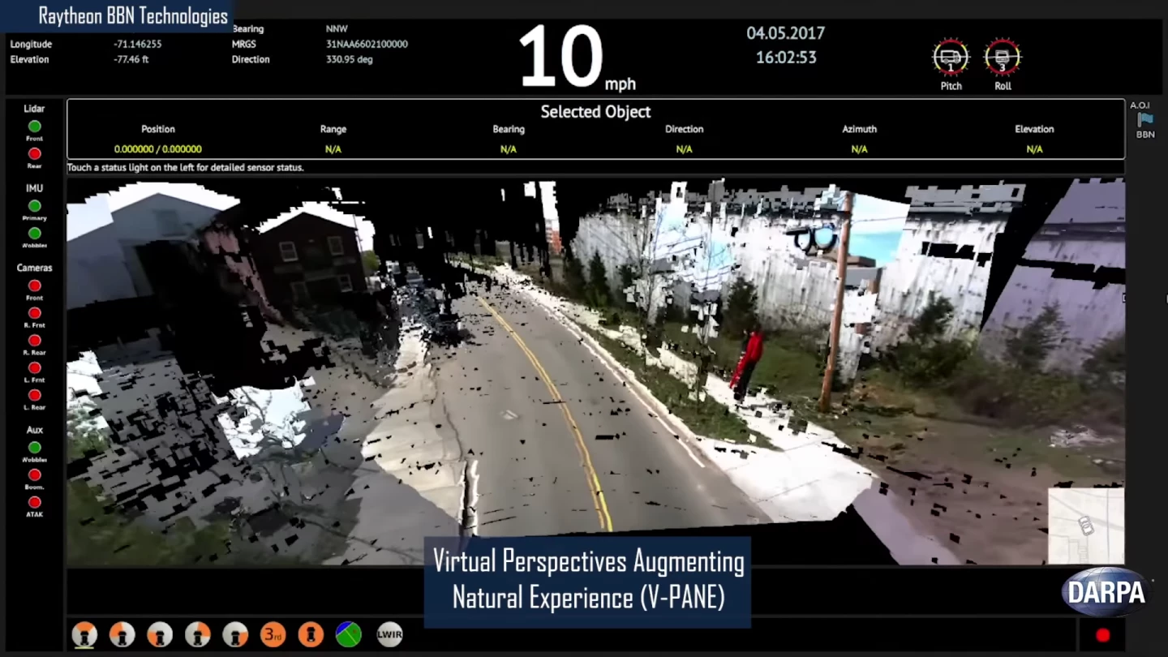Touch the Cameras L. Rear status light

point(34,395)
